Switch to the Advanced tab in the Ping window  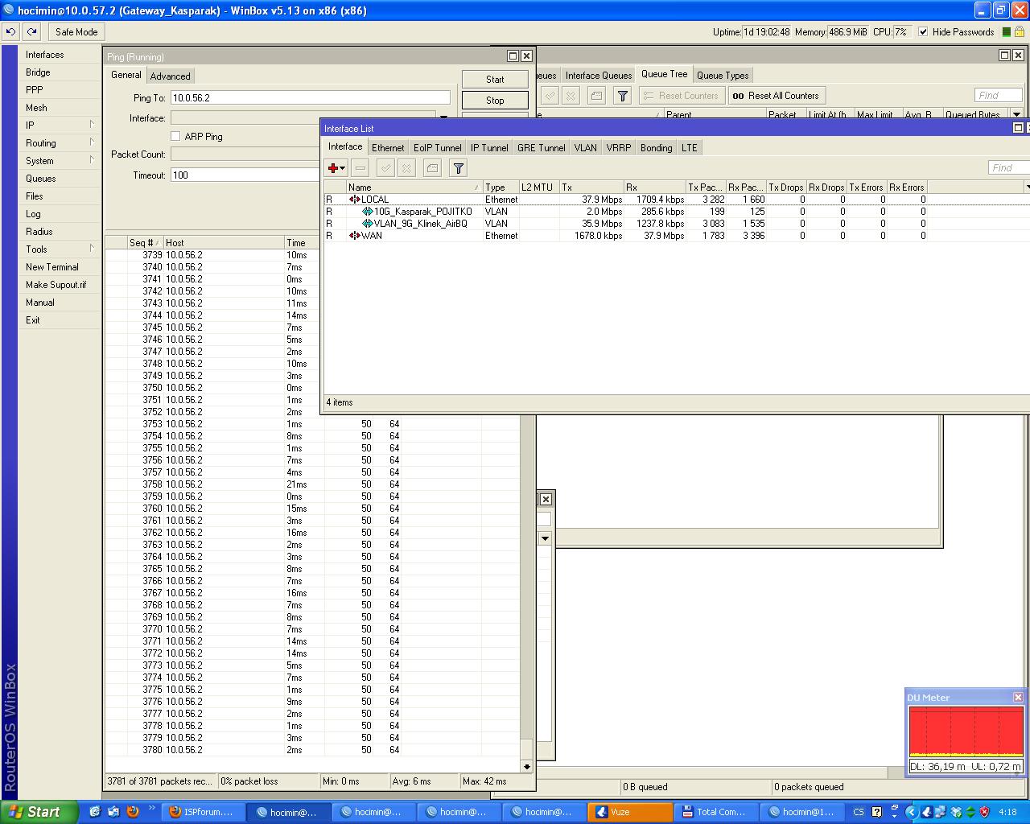171,76
